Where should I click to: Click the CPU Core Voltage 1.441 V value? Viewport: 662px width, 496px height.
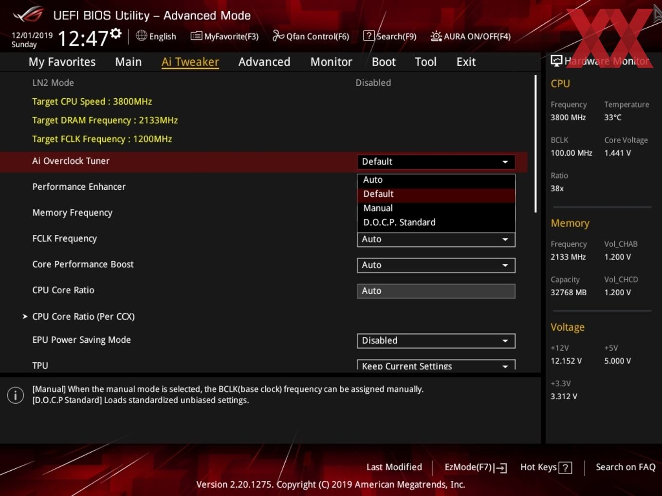tap(617, 153)
